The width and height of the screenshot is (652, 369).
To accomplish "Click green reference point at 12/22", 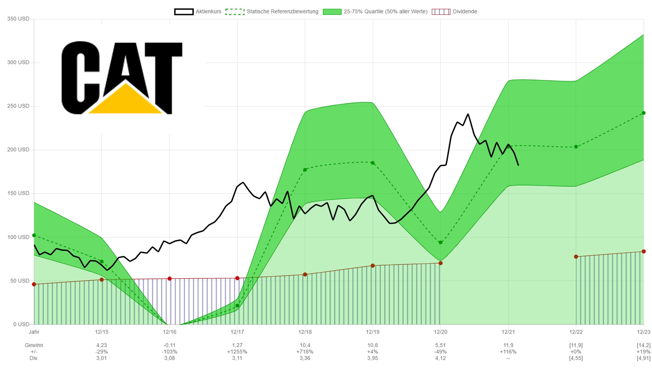I will click(576, 147).
